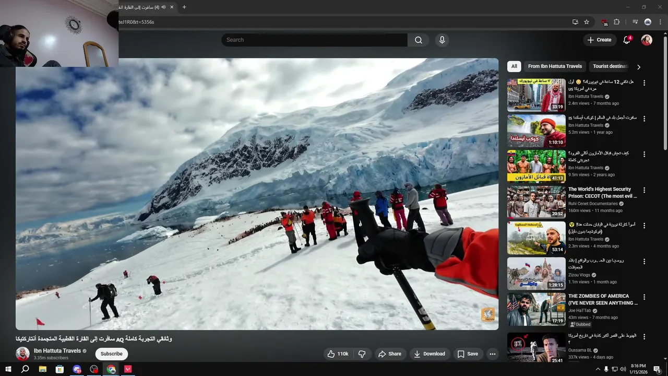
Task: Show hidden system tray icons
Action: click(598, 369)
